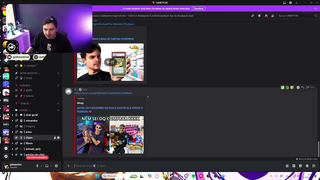
Task: Click the attachment plus button
Action: (x=68, y=166)
